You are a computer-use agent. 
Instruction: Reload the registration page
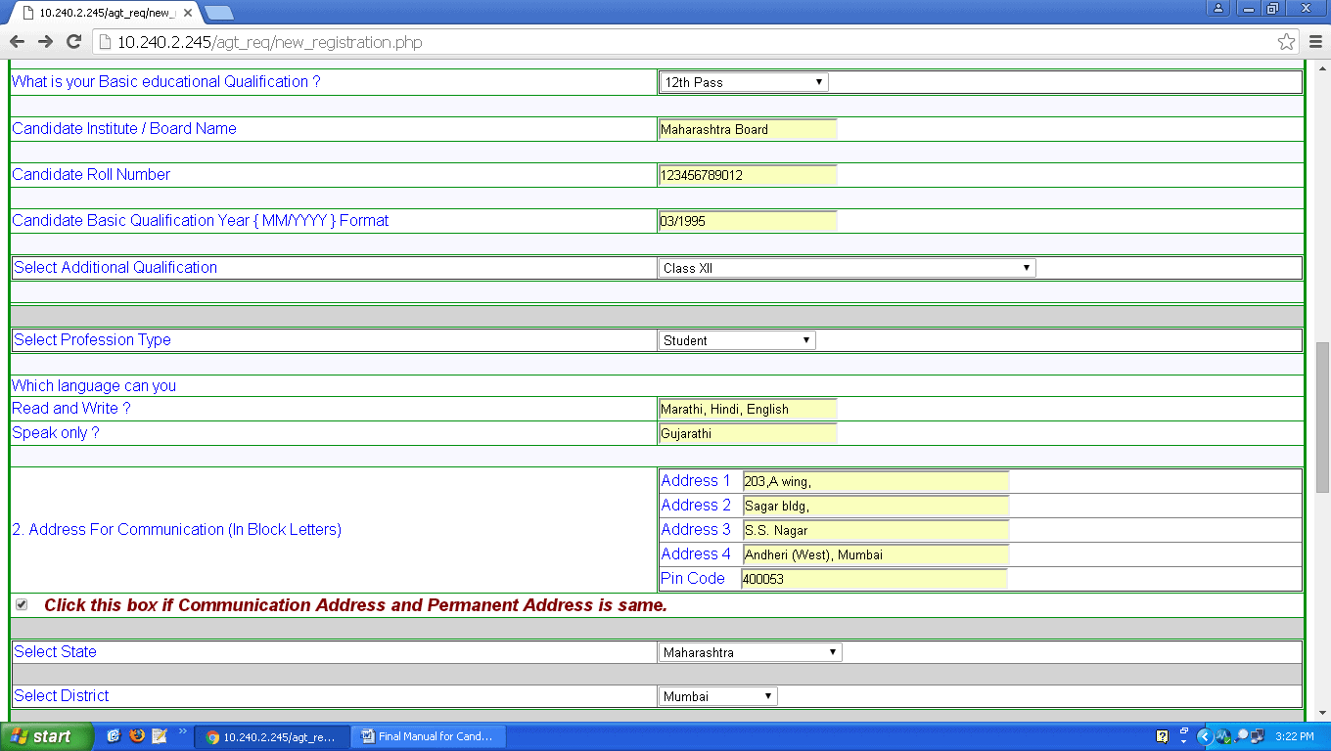coord(73,42)
